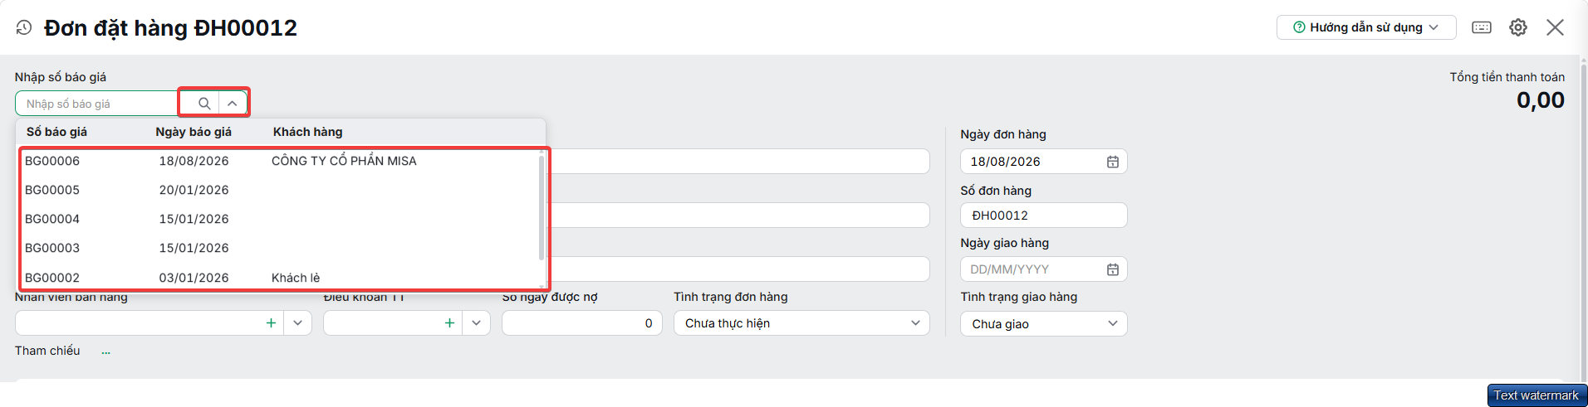Open calendar for Ngày giao hàng
The image size is (1588, 407).
point(1113,269)
